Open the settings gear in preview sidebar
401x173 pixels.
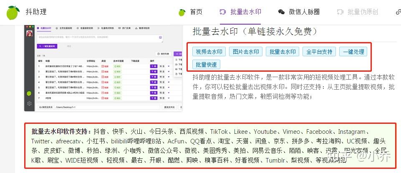[29, 103]
